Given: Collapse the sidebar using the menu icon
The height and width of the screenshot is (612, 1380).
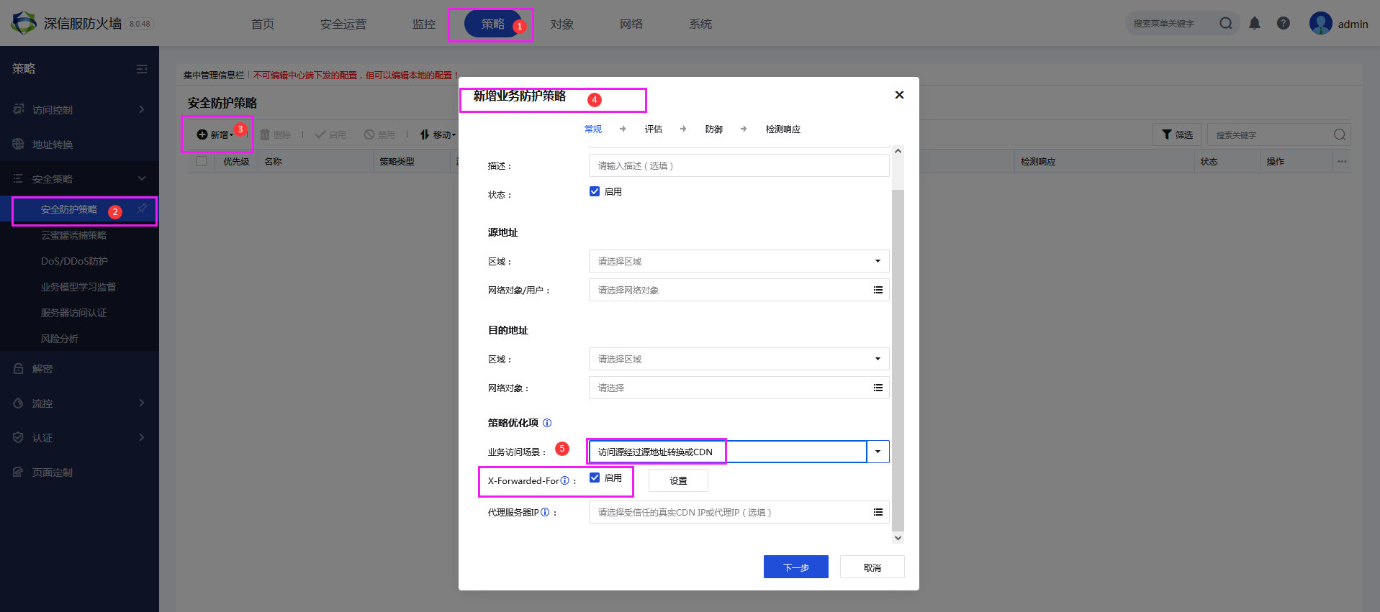Looking at the screenshot, I should pyautogui.click(x=142, y=69).
